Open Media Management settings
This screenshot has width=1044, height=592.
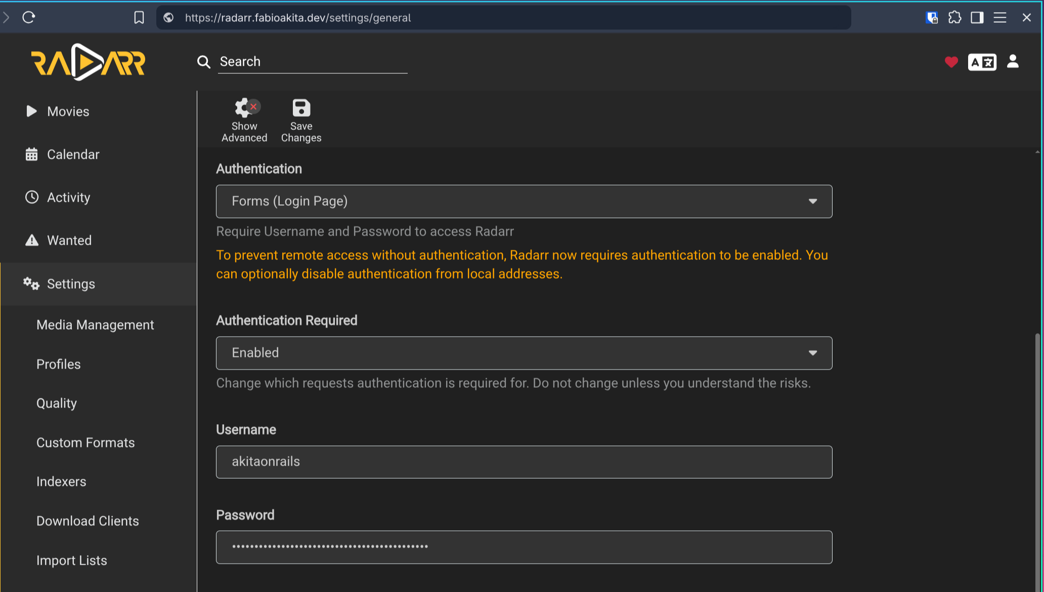pos(95,325)
